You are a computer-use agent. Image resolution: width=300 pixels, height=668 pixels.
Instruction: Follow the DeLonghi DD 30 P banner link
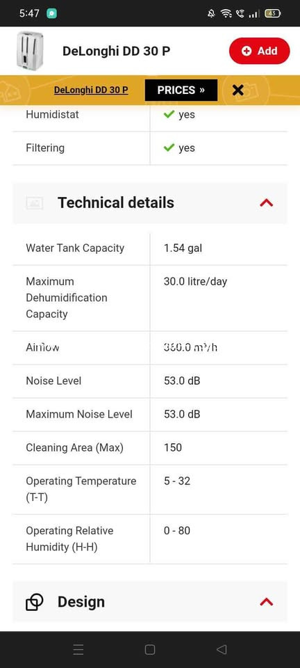(91, 90)
